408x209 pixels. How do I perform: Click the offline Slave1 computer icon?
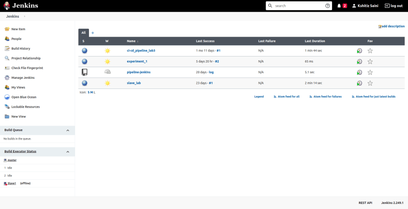(x=5, y=184)
